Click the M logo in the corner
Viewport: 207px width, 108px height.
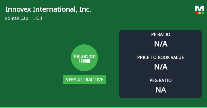pos(199,9)
